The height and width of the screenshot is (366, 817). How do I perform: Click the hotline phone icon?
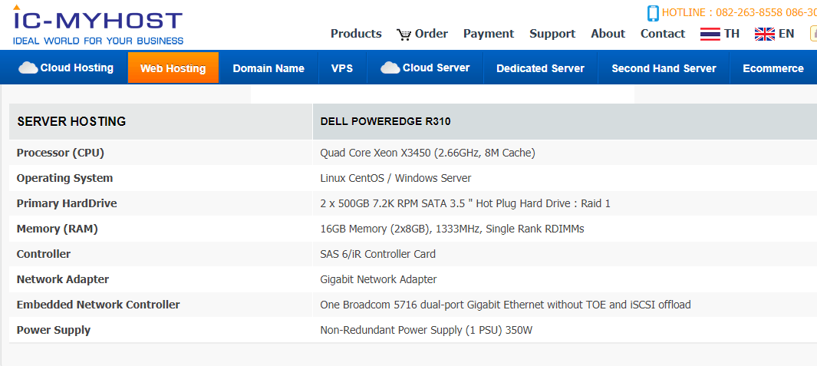point(653,13)
